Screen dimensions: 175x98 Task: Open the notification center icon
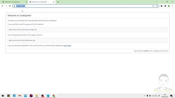tap(171, 96)
